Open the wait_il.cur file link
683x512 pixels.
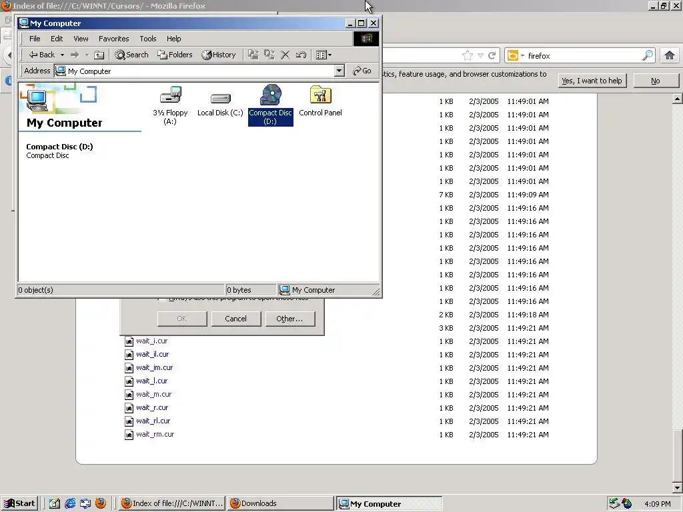click(153, 355)
